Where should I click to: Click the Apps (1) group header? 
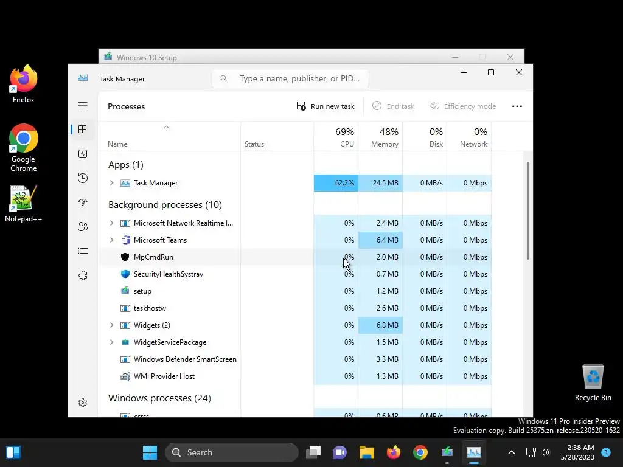click(x=125, y=164)
